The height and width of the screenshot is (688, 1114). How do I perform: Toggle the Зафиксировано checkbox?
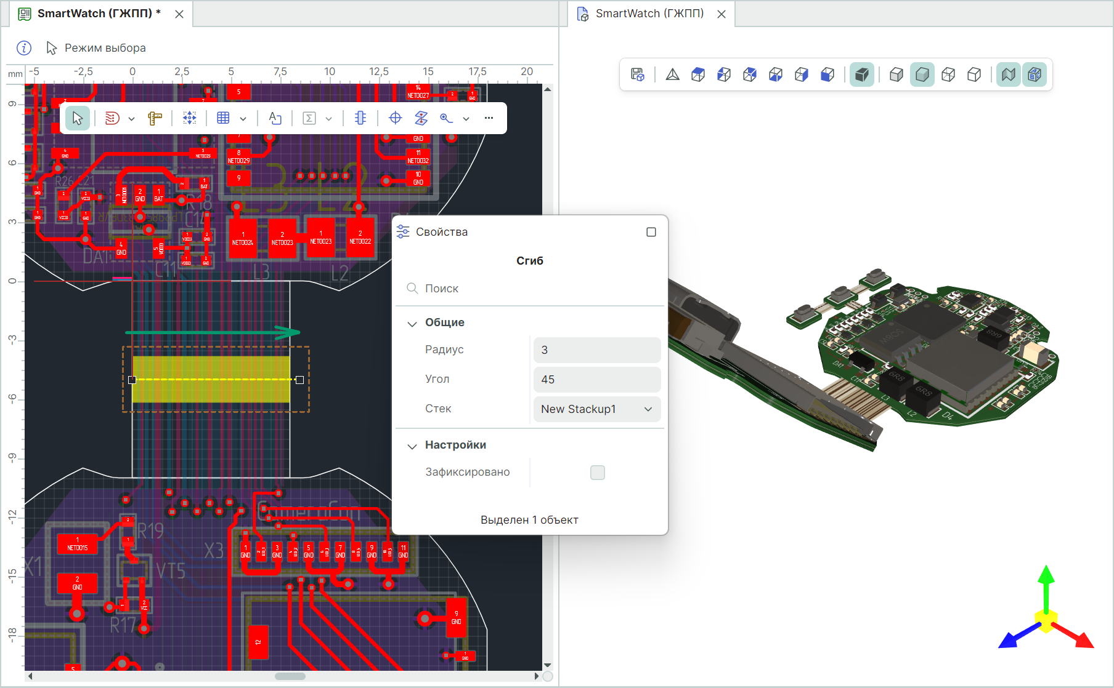click(597, 473)
